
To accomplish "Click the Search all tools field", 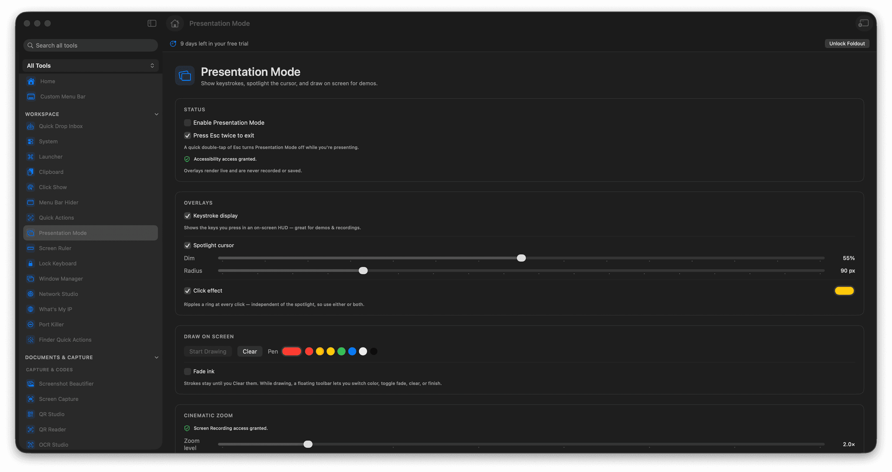I will (91, 46).
